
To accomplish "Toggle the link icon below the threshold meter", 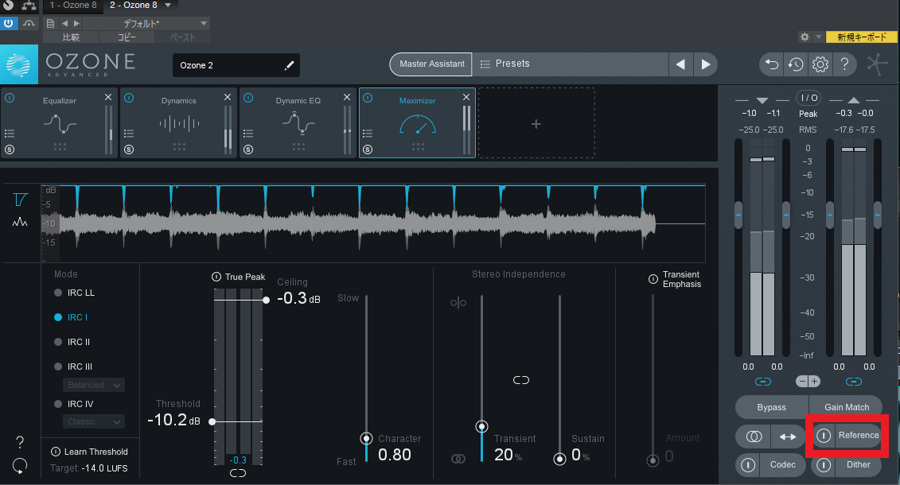I will click(x=238, y=473).
